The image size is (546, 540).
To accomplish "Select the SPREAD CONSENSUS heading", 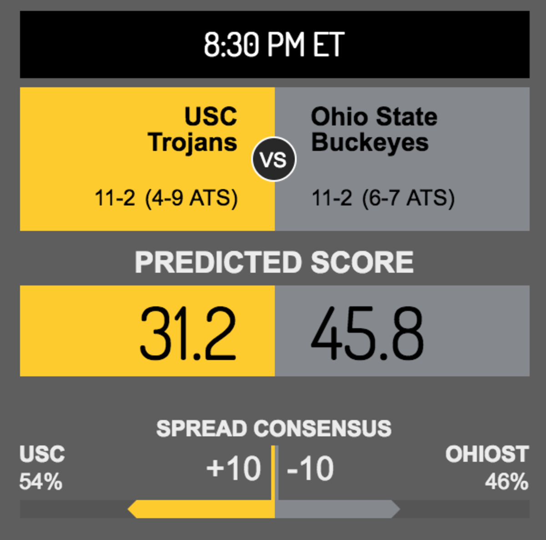I will coord(274,428).
